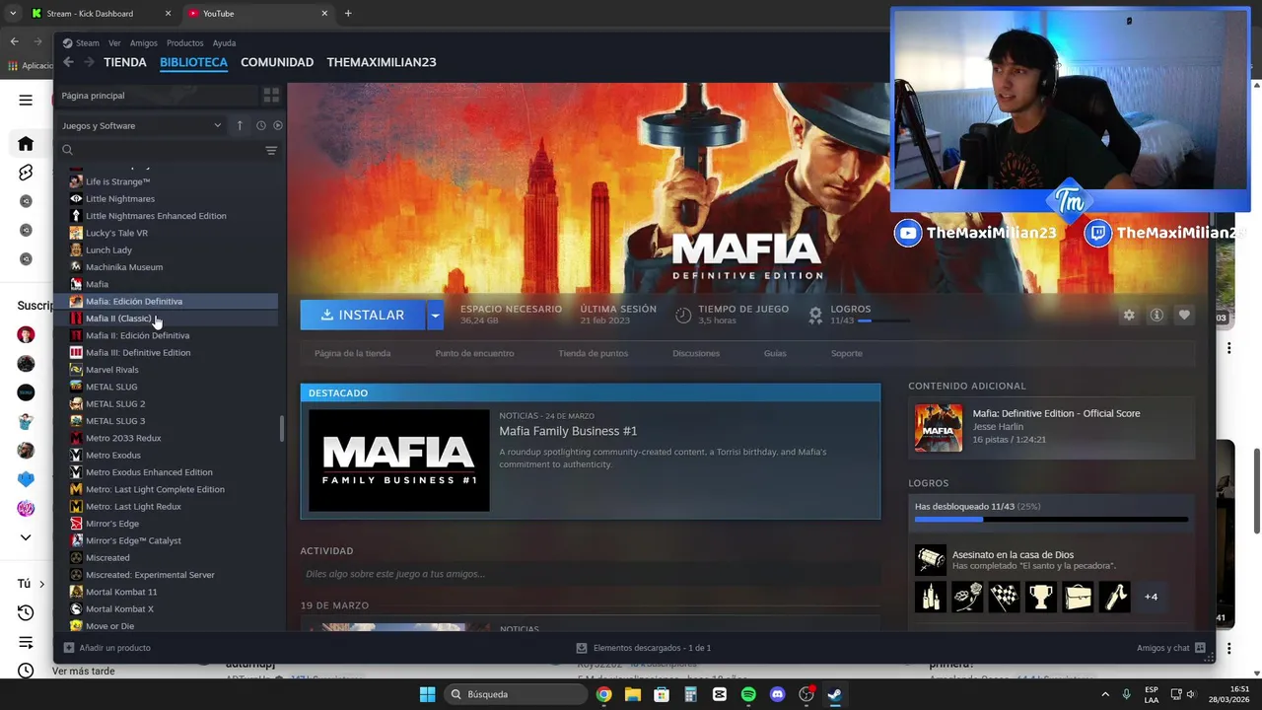
Task: Click the Windows Start button
Action: point(427,694)
